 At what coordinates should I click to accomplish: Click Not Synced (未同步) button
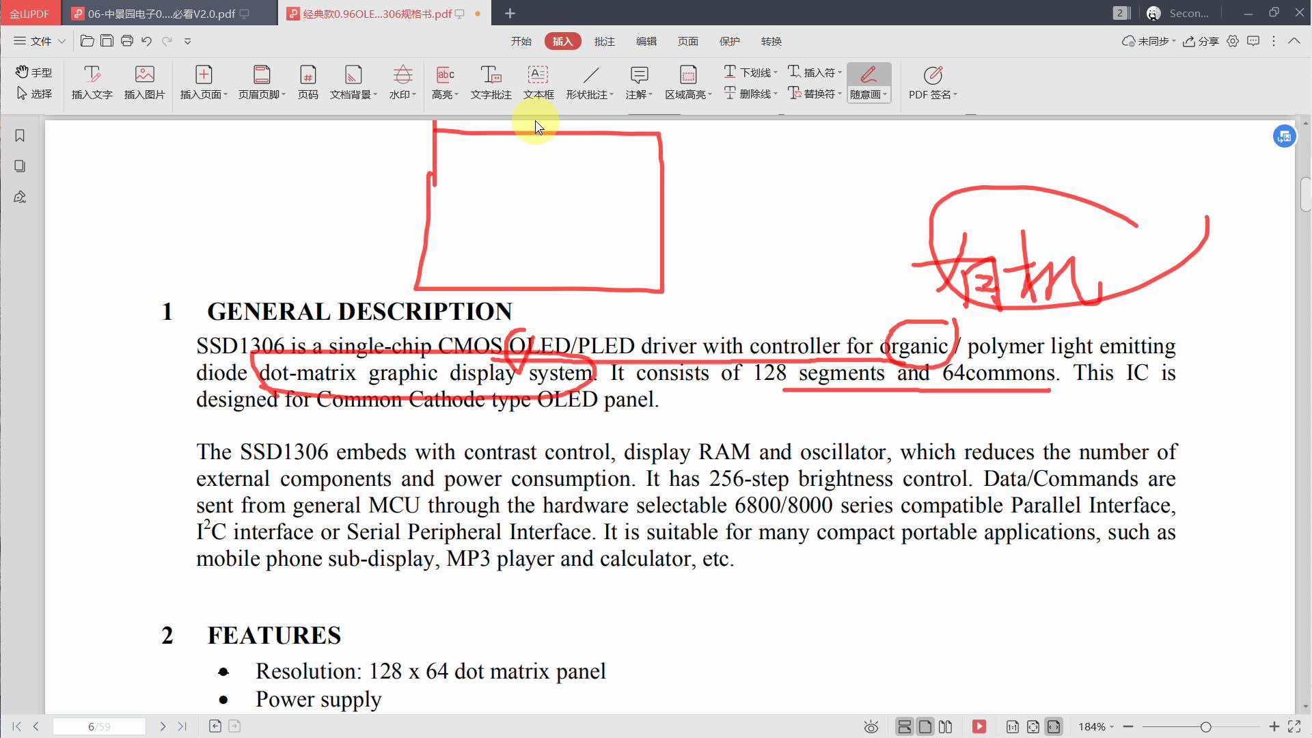1148,41
